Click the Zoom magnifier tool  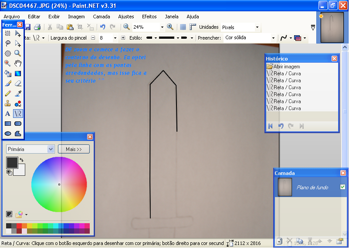(18, 53)
